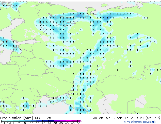Click the 'Precipitation [mm]' title text
The image size is (161, 124).
tap(17, 118)
